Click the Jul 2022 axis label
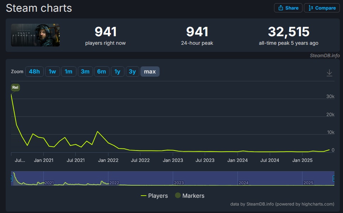Image resolution: width=343 pixels, height=213 pixels. pyautogui.click(x=140, y=160)
